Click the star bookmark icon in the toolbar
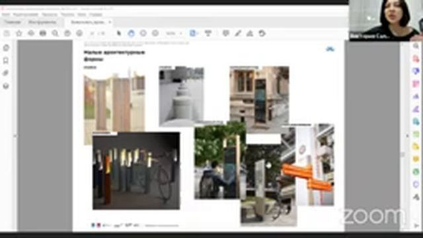 coord(19,34)
